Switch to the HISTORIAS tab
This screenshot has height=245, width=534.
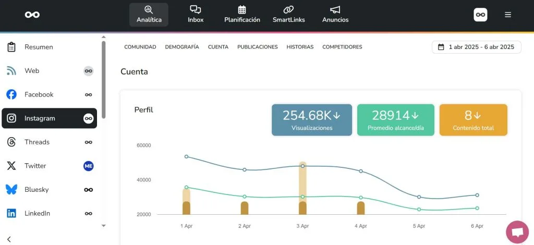300,47
